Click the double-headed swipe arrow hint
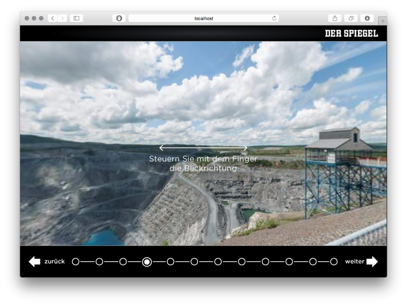This screenshot has width=407, height=306. click(x=203, y=148)
